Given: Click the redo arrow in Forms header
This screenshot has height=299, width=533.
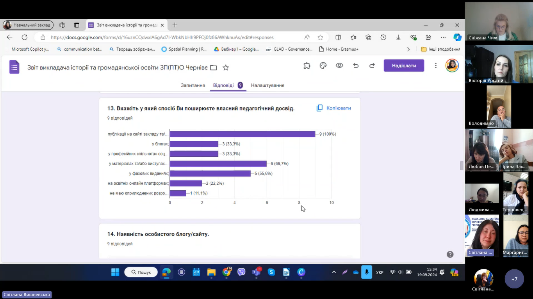Looking at the screenshot, I should click(372, 65).
